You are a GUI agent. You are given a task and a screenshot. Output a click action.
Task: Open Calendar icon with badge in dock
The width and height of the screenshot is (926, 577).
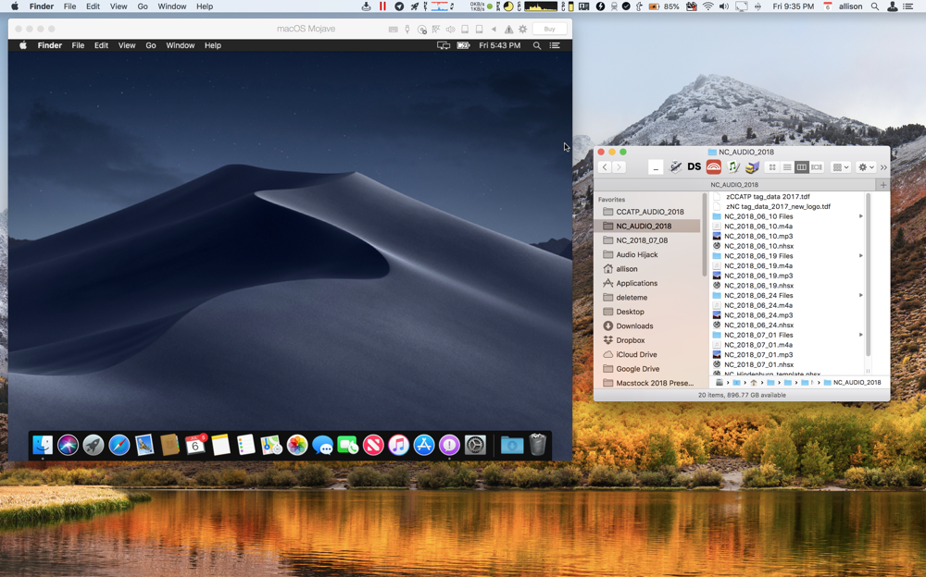[195, 445]
